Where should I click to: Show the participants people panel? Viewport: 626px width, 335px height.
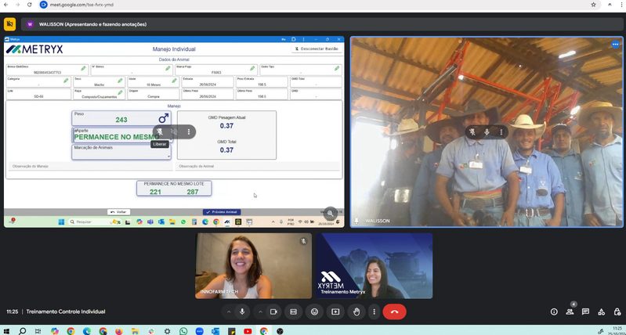(570, 312)
